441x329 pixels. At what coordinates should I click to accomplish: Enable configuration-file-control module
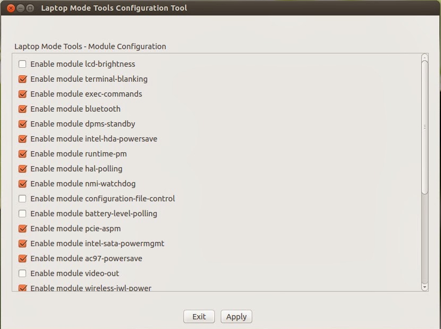(22, 199)
